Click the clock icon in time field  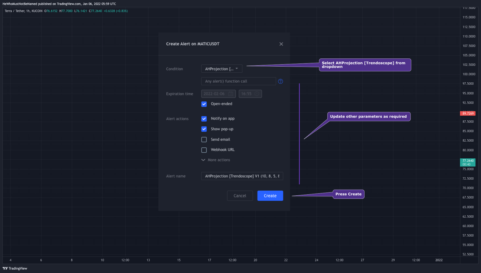pos(257,94)
